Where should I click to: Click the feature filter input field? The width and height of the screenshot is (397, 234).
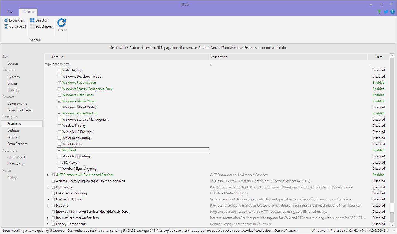pos(126,64)
